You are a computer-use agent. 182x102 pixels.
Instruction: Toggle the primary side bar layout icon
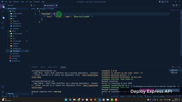pos(160,2)
